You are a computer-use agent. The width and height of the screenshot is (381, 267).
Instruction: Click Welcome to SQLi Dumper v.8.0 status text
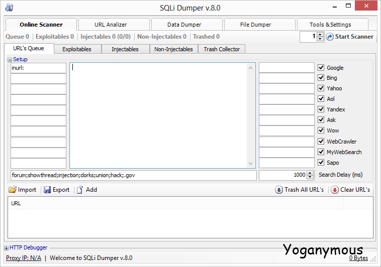[91, 258]
